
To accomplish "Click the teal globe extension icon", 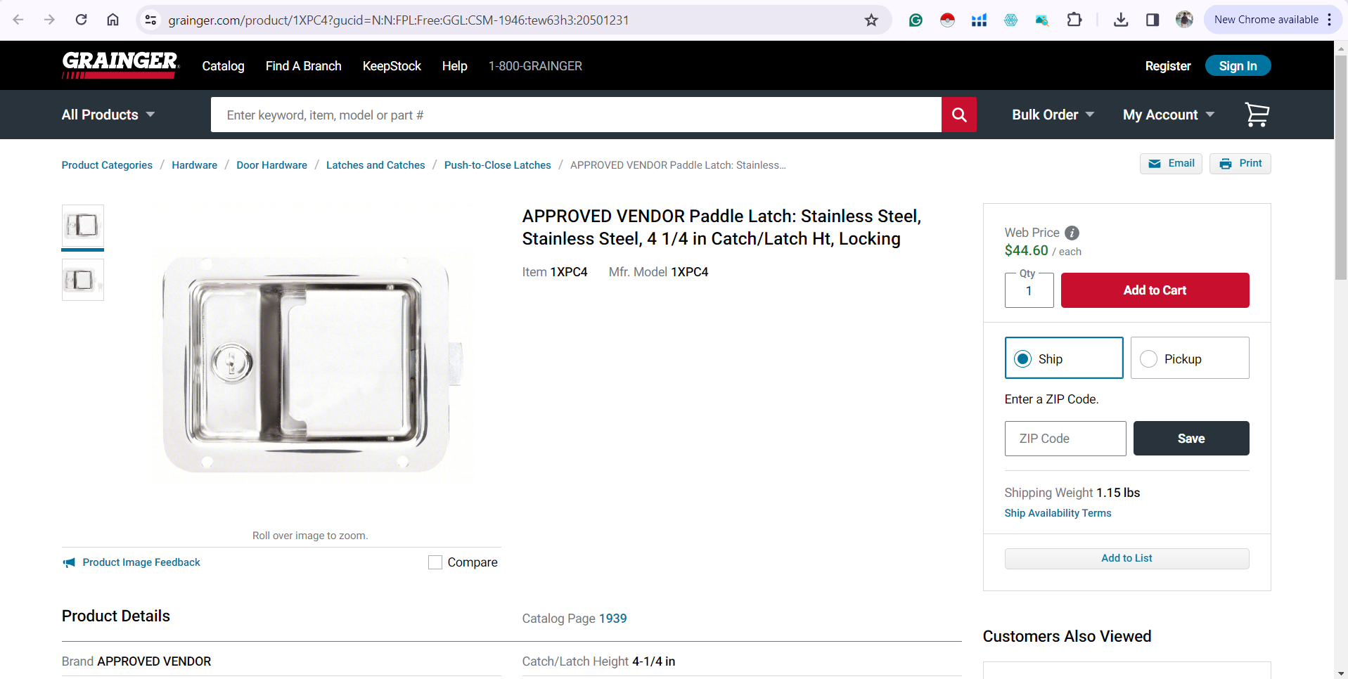I will pos(1010,20).
